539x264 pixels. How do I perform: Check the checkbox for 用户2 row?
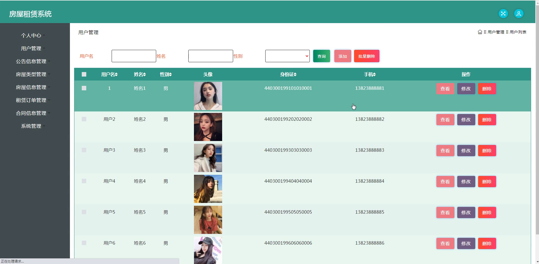(x=84, y=119)
